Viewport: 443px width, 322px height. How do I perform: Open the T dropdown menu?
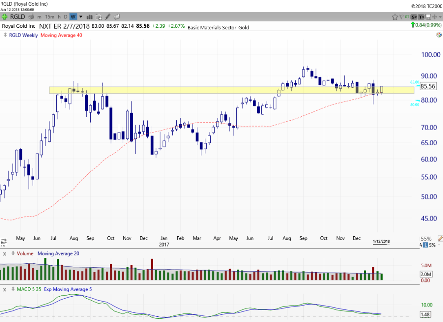[x=421, y=17]
